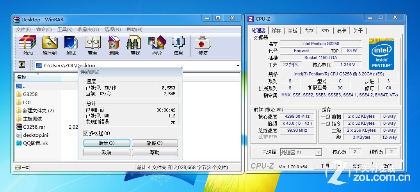The width and height of the screenshot is (420, 192).
Task: Click the 测试 (Test) toolbar icon
Action: [71, 42]
